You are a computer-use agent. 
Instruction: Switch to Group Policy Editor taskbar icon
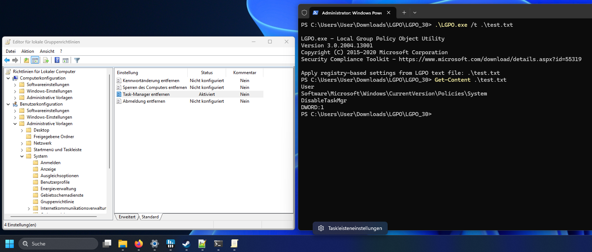234,244
